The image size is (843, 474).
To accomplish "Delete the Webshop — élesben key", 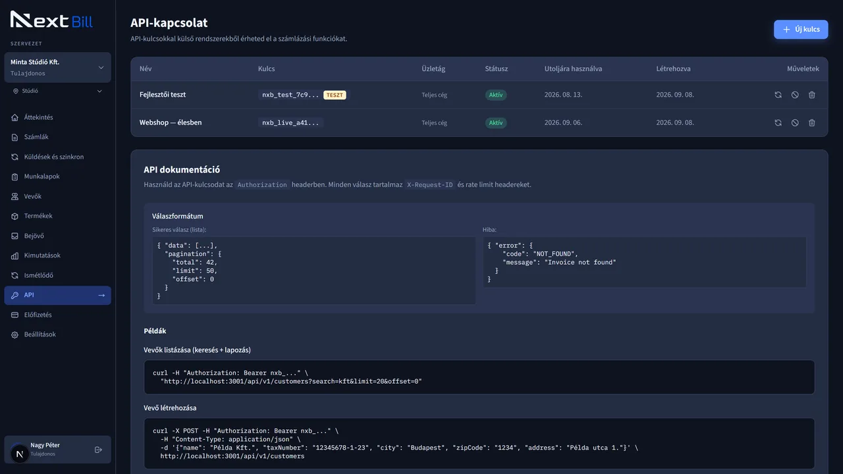I will coord(812,122).
